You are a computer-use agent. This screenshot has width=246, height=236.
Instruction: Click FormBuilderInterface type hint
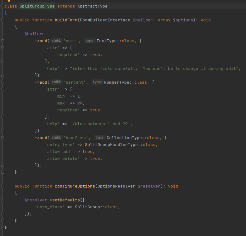point(105,20)
